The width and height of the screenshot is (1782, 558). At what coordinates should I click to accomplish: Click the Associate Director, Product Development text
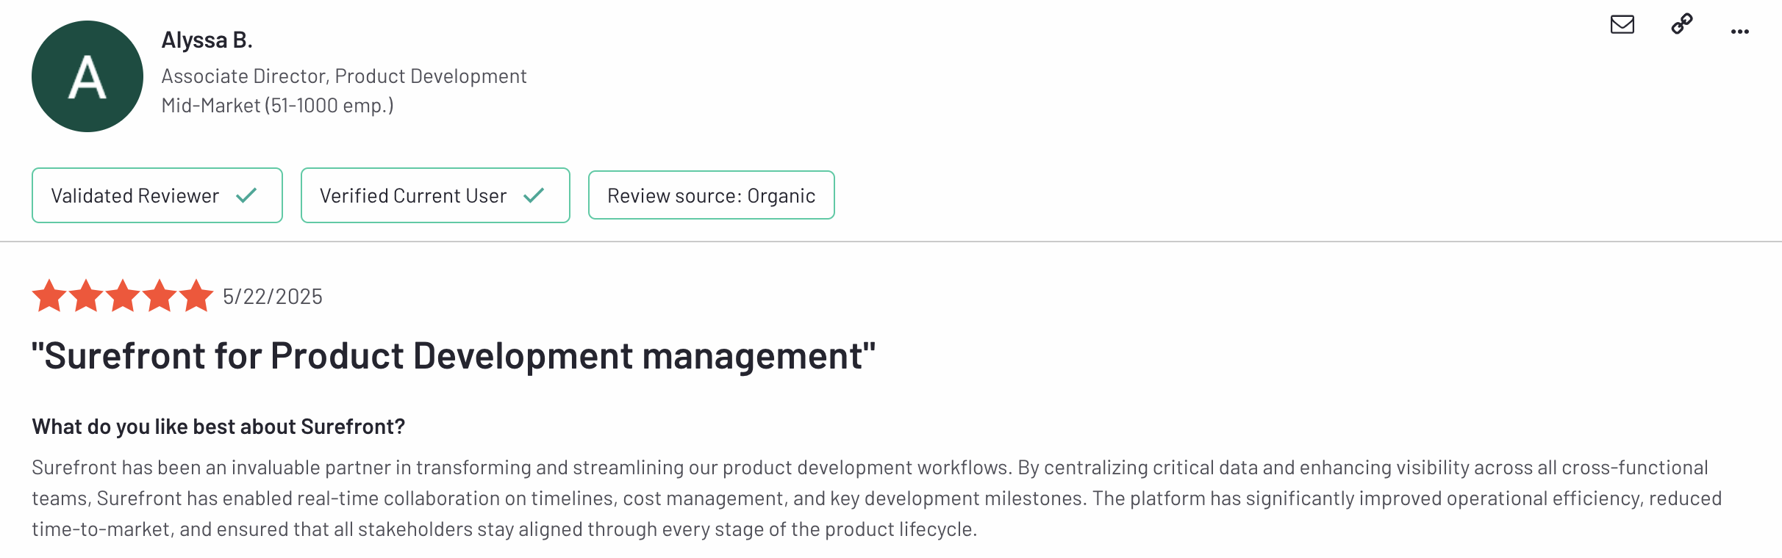click(343, 76)
